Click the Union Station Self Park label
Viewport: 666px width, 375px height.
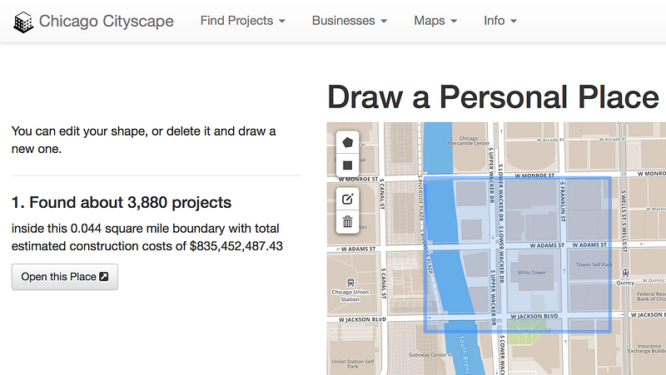tap(352, 363)
